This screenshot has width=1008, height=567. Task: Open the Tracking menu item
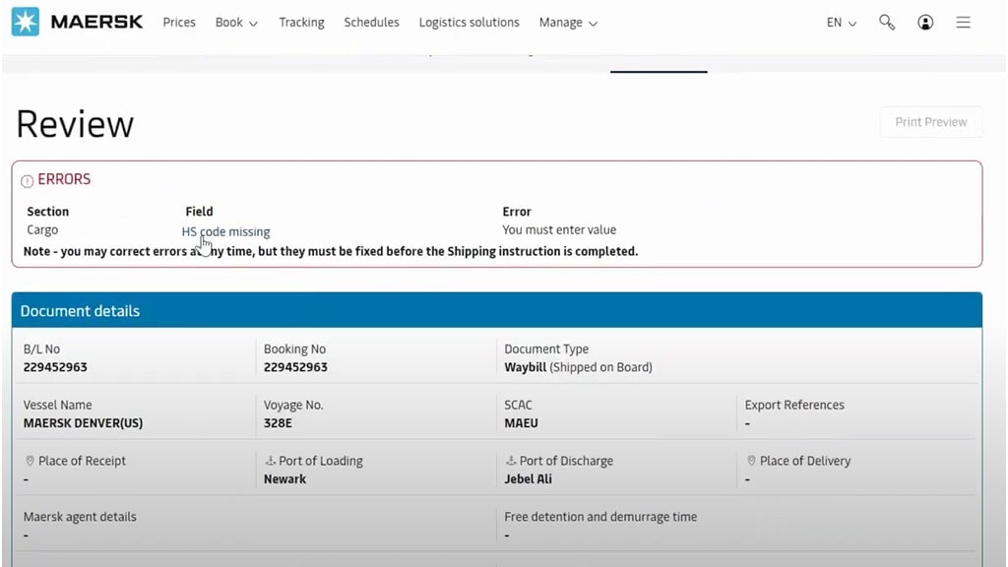tap(301, 22)
